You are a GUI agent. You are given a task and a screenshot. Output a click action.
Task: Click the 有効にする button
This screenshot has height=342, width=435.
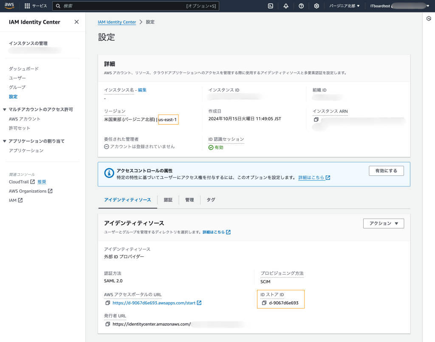(x=386, y=171)
